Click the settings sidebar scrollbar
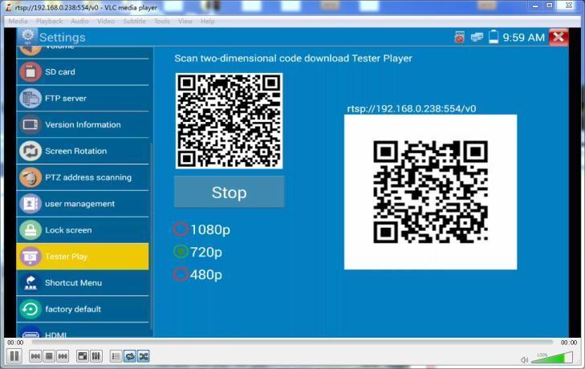The image size is (585, 369). [x=151, y=236]
